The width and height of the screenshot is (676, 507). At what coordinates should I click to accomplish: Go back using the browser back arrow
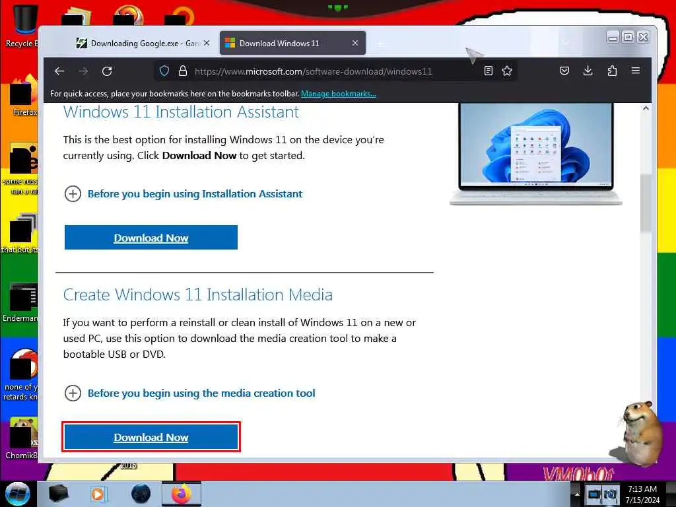59,71
